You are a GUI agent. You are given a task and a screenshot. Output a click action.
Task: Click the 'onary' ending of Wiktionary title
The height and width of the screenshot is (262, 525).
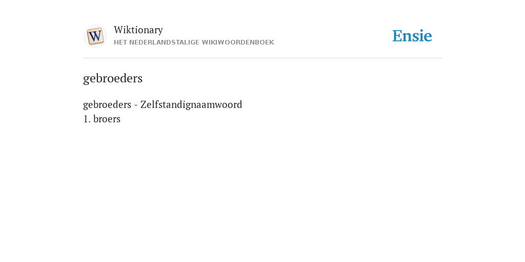[151, 31]
